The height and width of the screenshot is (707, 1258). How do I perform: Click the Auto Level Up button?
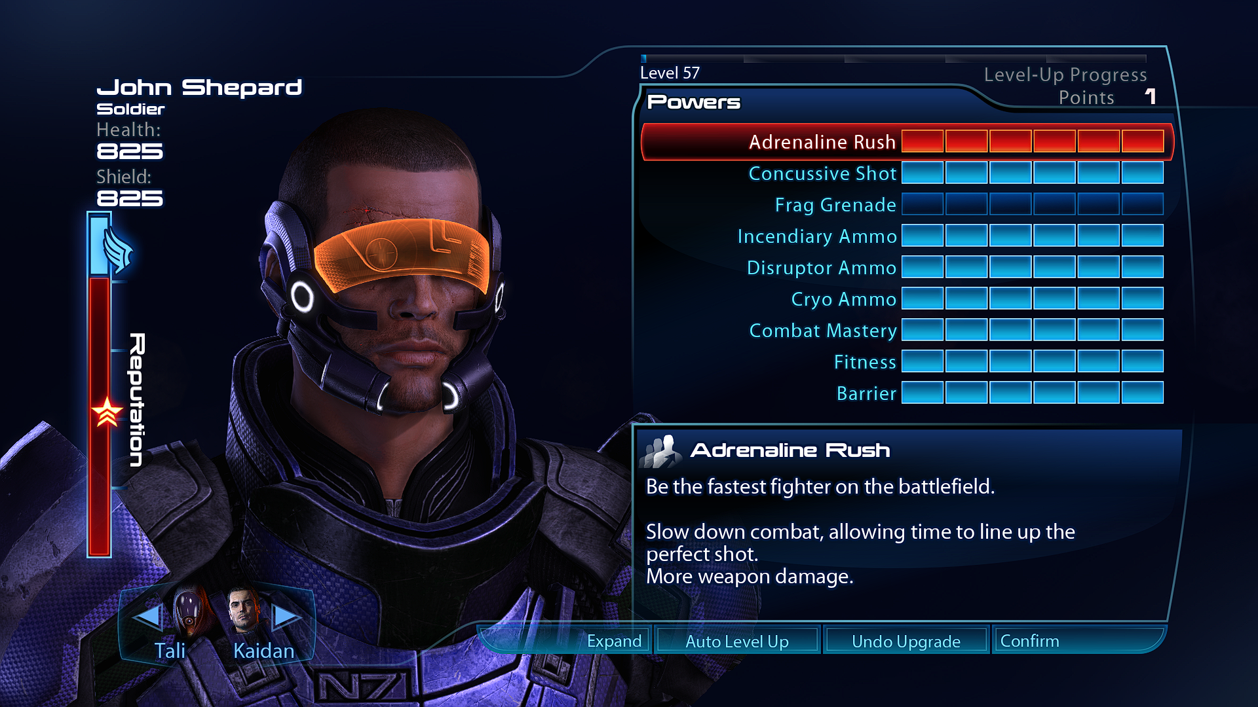pyautogui.click(x=737, y=641)
